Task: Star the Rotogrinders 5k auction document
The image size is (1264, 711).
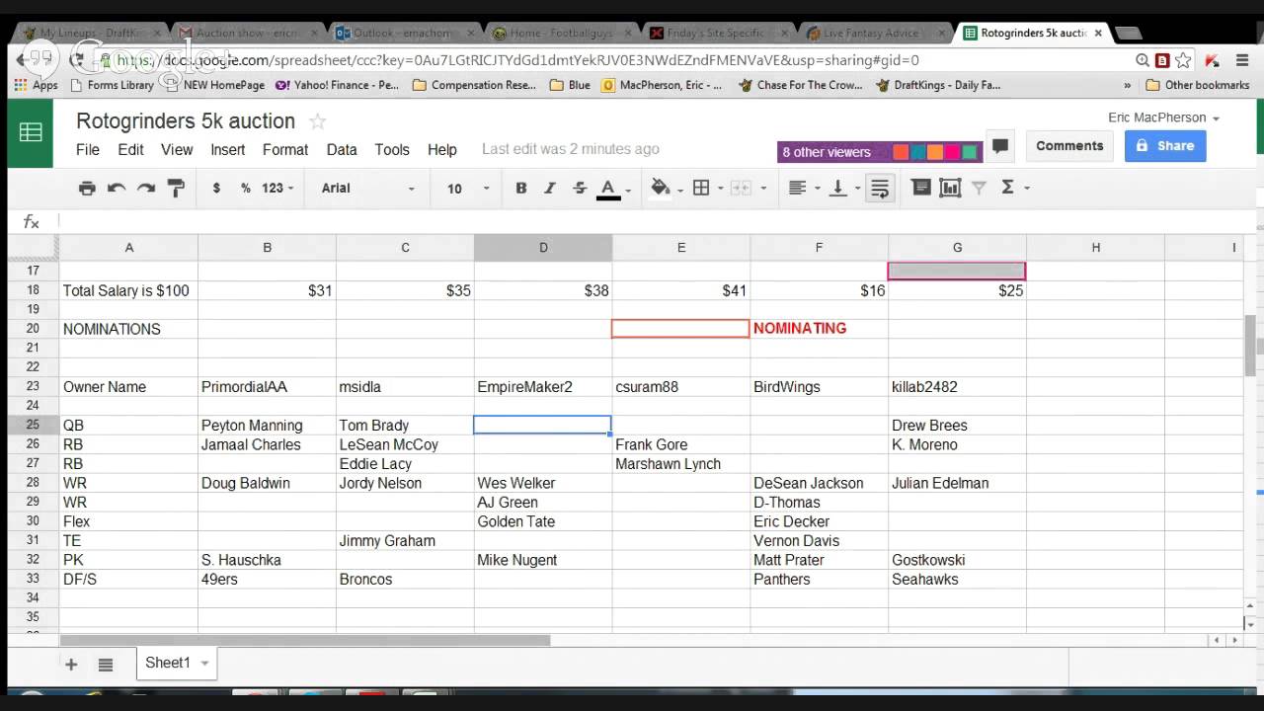Action: click(317, 121)
